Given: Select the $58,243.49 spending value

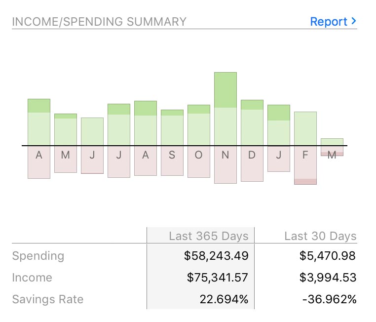Looking at the screenshot, I should click(216, 256).
